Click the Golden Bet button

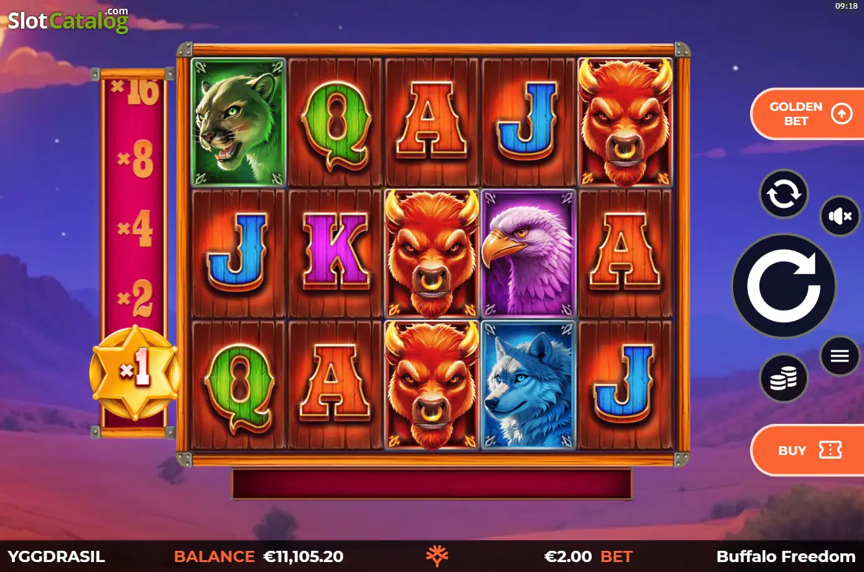(808, 114)
